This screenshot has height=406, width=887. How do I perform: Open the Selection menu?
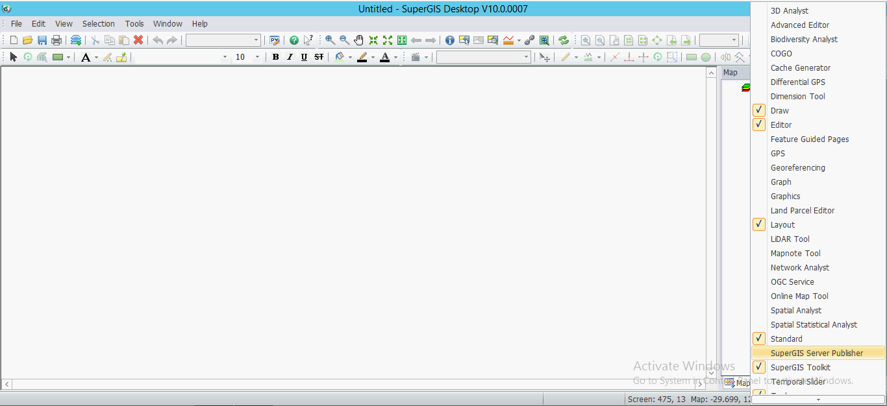[99, 24]
